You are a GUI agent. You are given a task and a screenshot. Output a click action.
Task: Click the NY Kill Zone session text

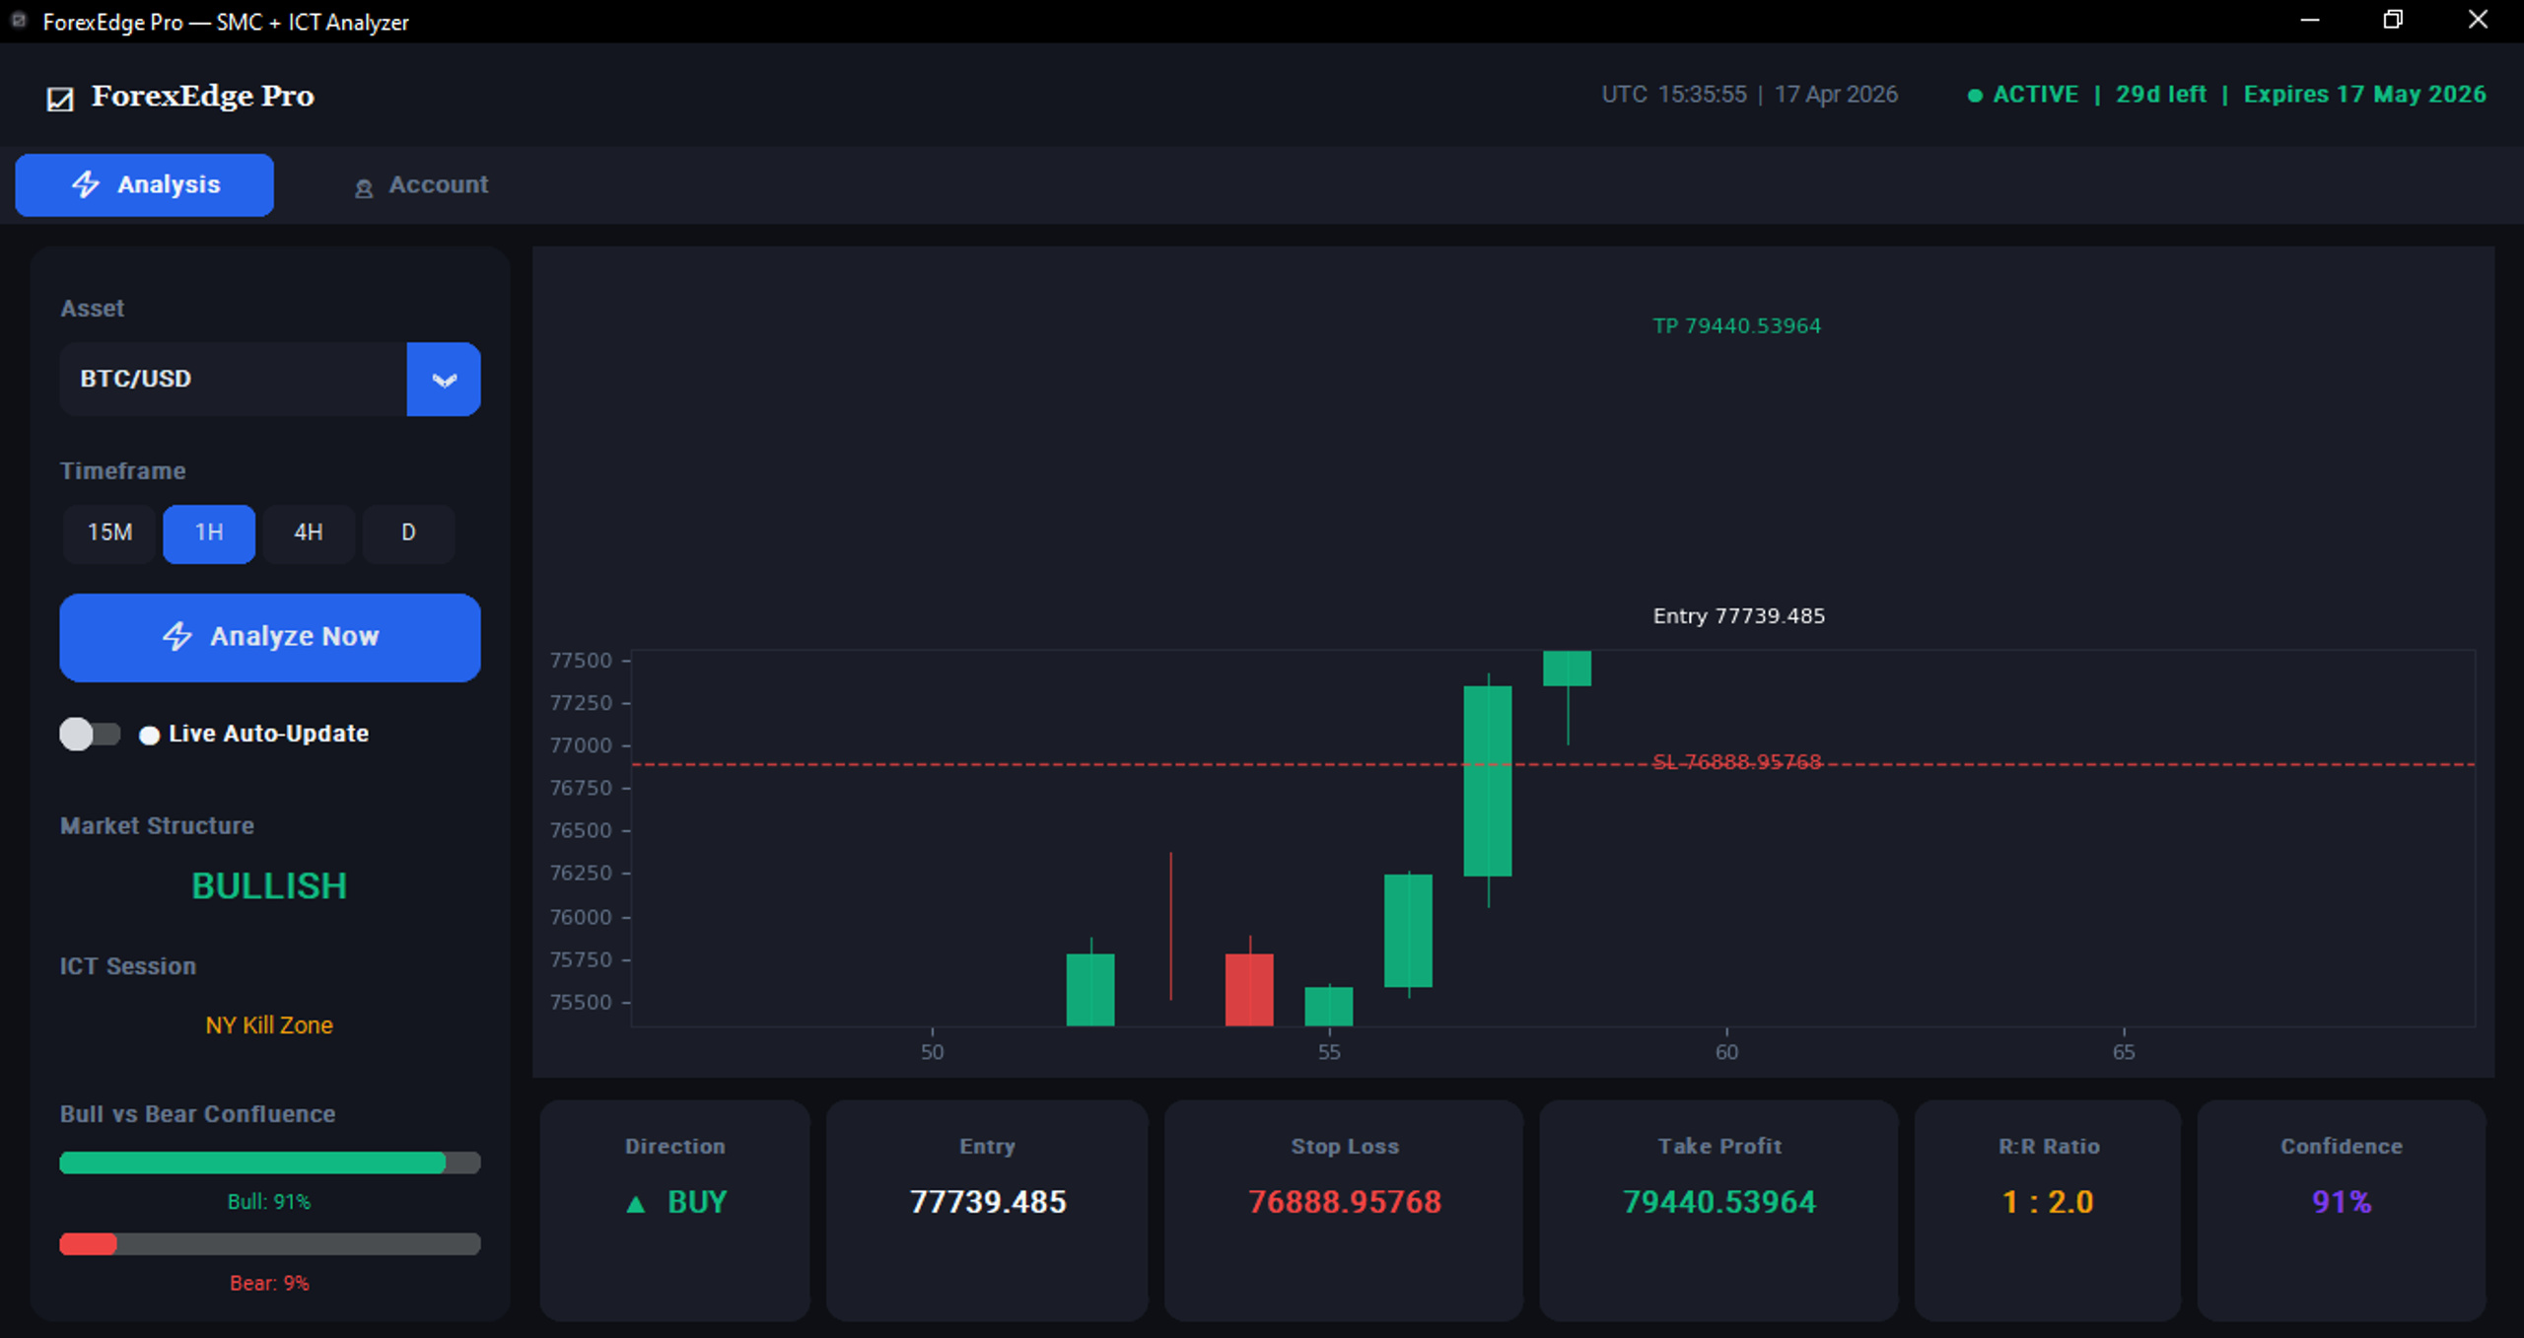click(x=269, y=1025)
